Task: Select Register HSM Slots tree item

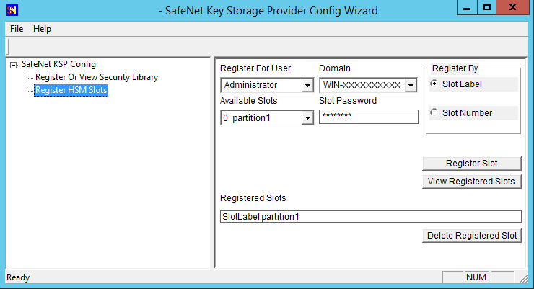Action: click(71, 90)
